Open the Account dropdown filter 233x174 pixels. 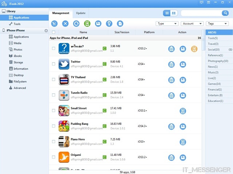click(x=192, y=24)
